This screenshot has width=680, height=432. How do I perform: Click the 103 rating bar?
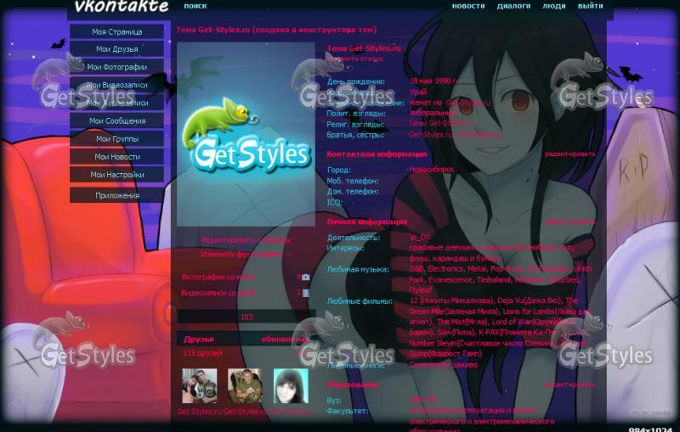coord(246,317)
